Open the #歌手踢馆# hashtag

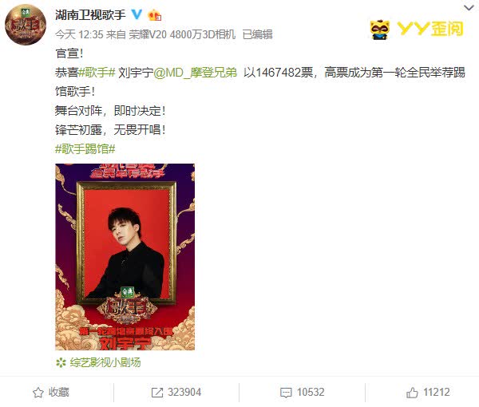pyautogui.click(x=85, y=149)
